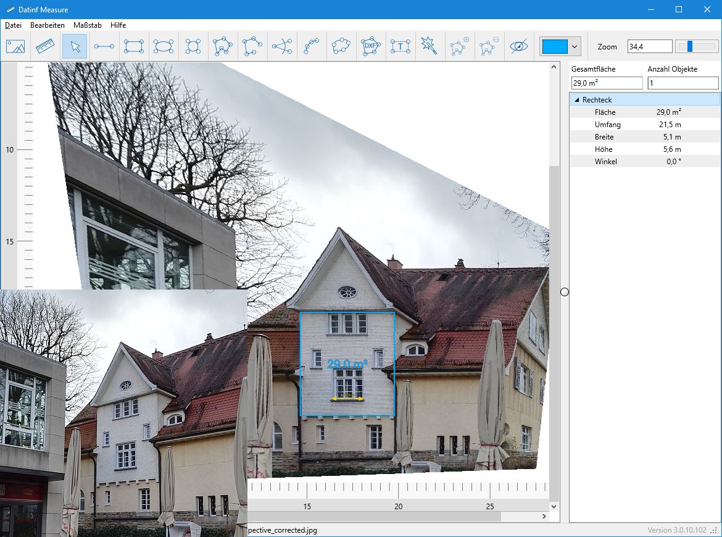
Task: Open the blue color dropdown arrow
Action: click(575, 46)
